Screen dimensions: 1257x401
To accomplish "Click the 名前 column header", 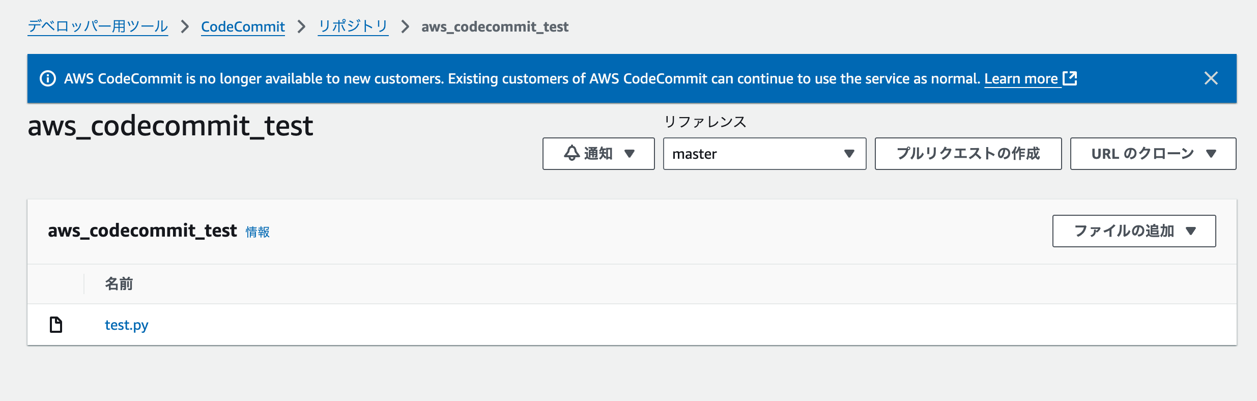I will point(119,284).
